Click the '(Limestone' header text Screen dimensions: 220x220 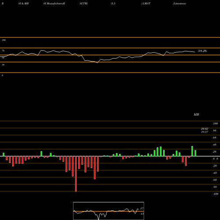pyautogui.click(x=180, y=4)
